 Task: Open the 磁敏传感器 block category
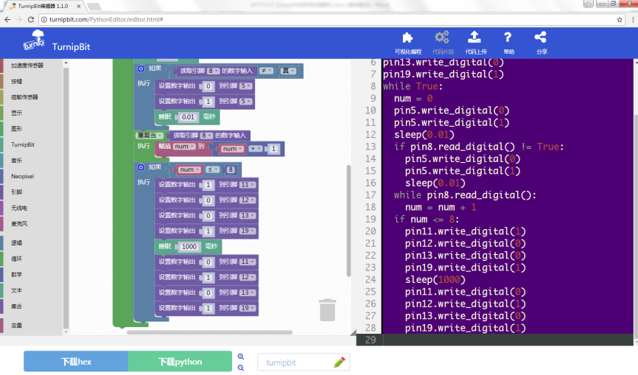(24, 97)
